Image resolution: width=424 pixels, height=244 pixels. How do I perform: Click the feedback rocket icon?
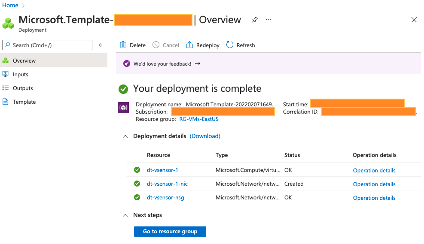pos(127,64)
